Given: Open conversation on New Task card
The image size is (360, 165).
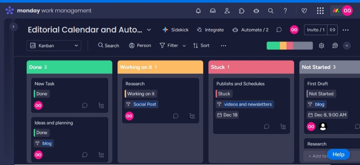Looking at the screenshot, I should pyautogui.click(x=85, y=106).
